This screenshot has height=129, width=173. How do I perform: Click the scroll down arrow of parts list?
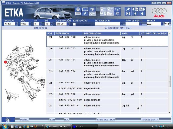169,113
